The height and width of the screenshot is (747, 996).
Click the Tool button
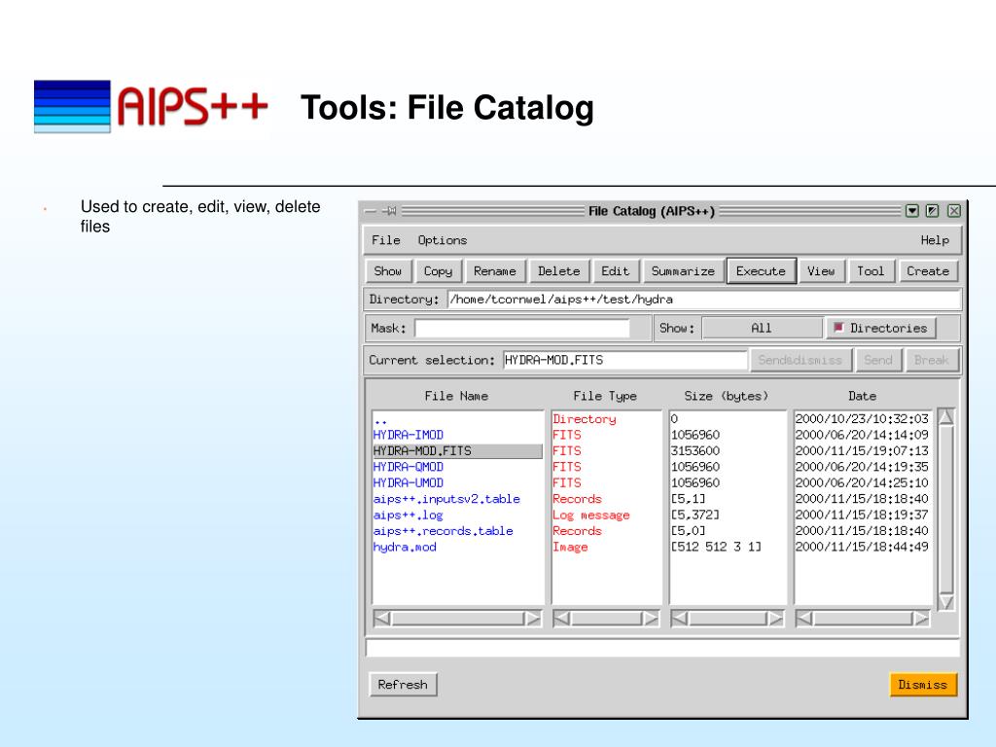pyautogui.click(x=871, y=271)
